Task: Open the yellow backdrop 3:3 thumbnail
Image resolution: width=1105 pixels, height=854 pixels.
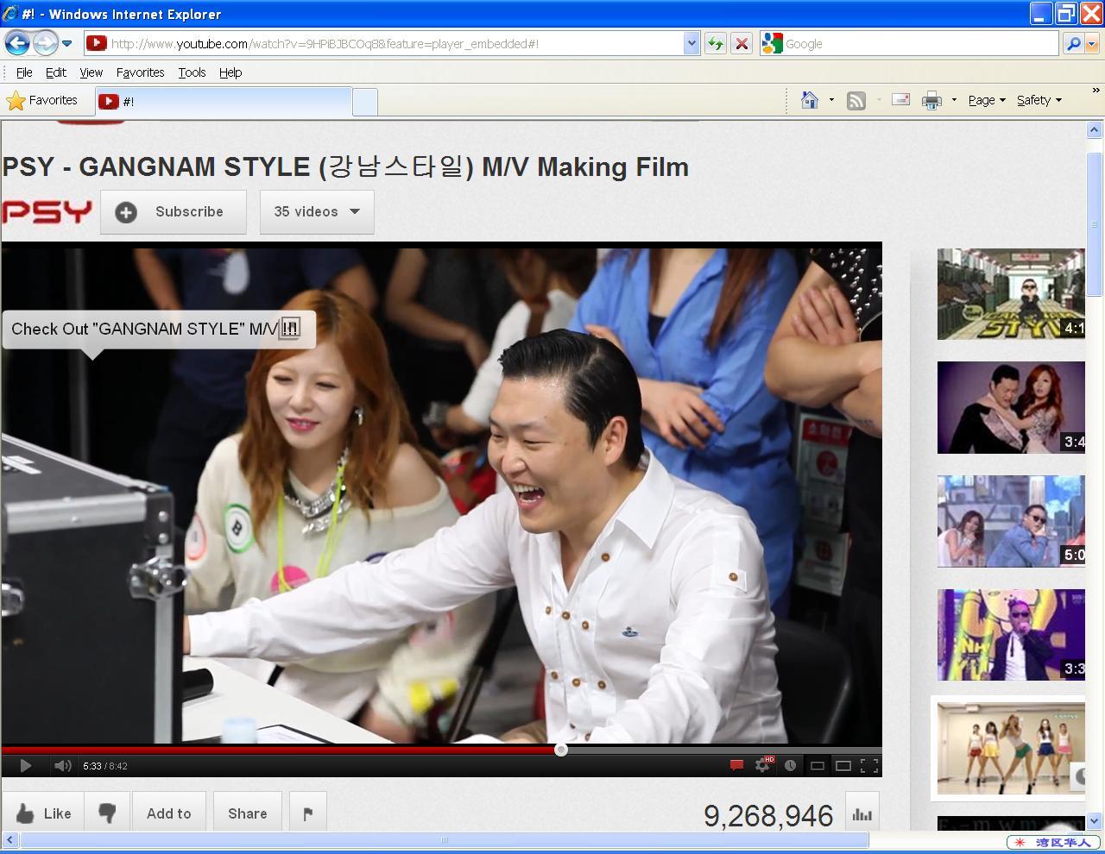Action: click(x=1011, y=635)
